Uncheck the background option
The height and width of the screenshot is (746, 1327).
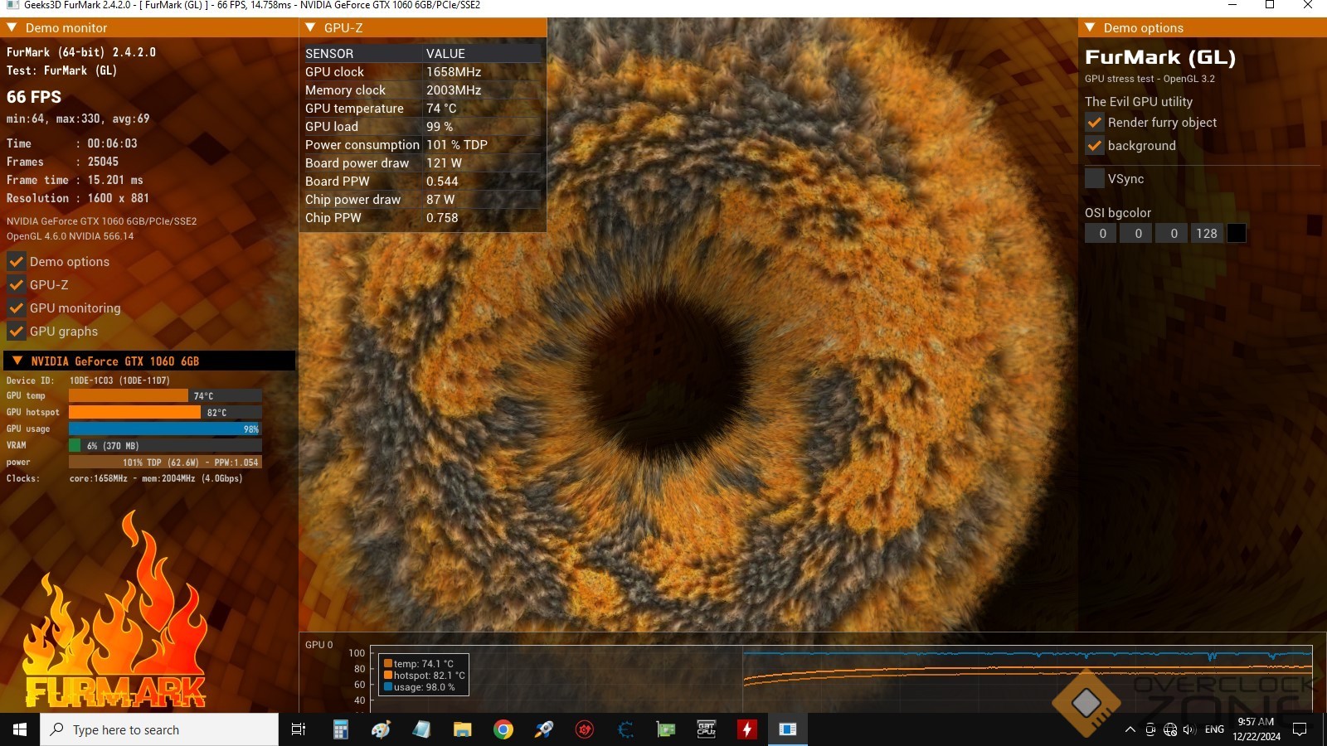pos(1095,146)
